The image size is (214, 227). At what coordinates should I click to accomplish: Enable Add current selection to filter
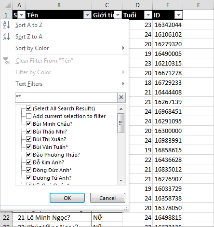[29, 116]
